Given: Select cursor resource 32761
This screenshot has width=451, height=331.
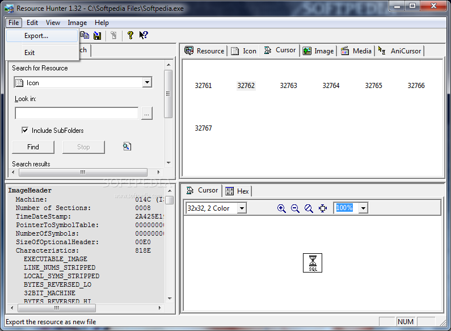Looking at the screenshot, I should point(203,86).
